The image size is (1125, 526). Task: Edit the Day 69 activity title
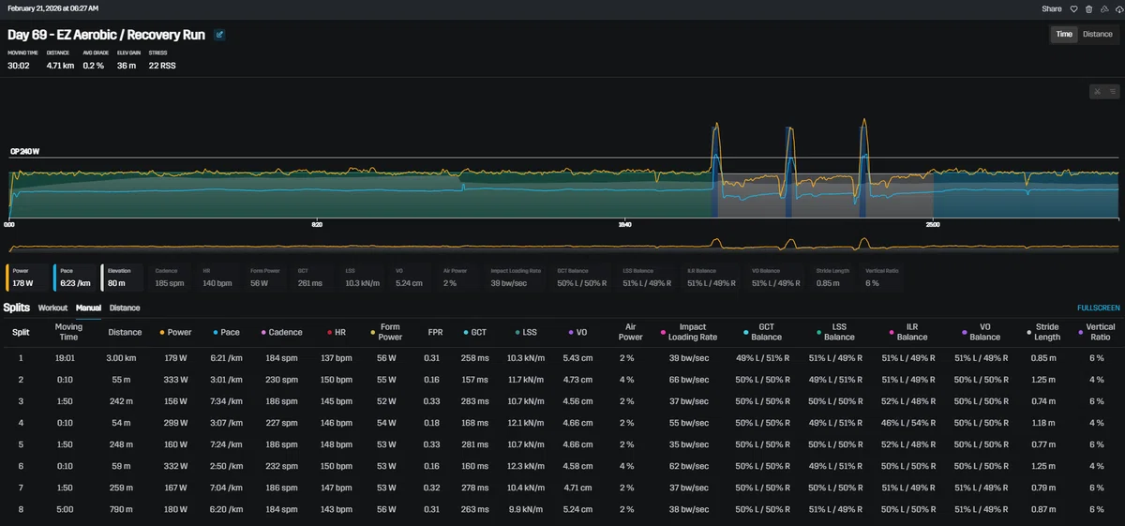tap(219, 35)
